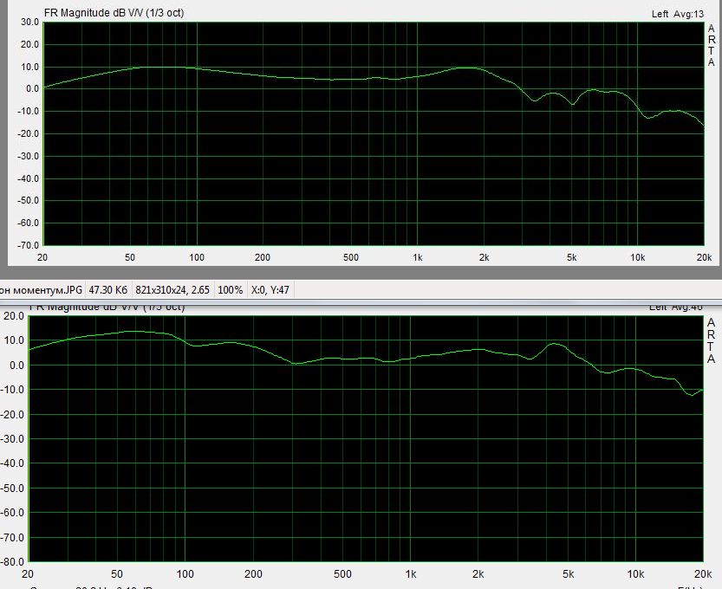Select the -40.0 dB label on top graph axis
Screen dimensions: 722x589
coord(28,178)
